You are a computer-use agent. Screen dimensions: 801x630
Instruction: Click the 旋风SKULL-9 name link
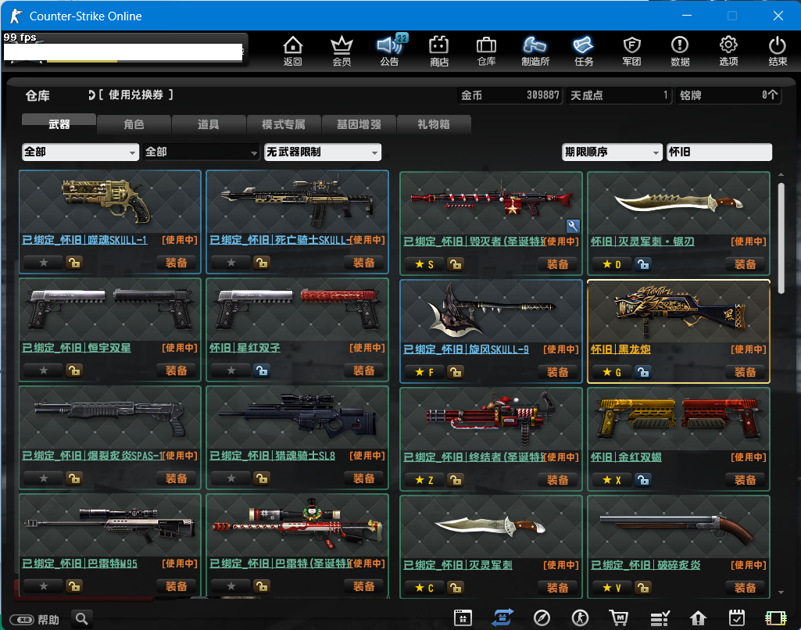[x=466, y=349]
